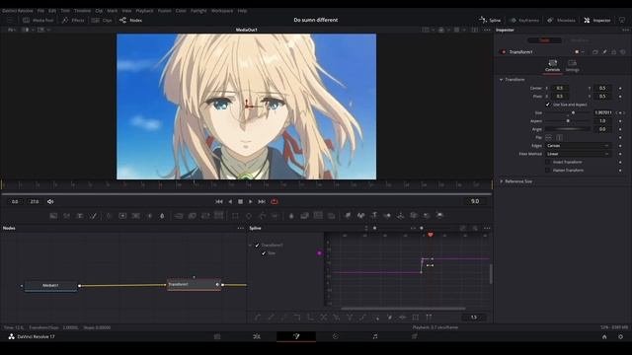Open Spline panel options menu
Image resolution: width=632 pixels, height=355 pixels.
click(487, 228)
